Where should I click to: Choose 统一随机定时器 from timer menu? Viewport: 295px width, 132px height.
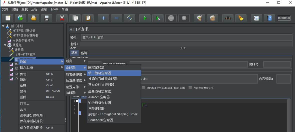click(114, 73)
